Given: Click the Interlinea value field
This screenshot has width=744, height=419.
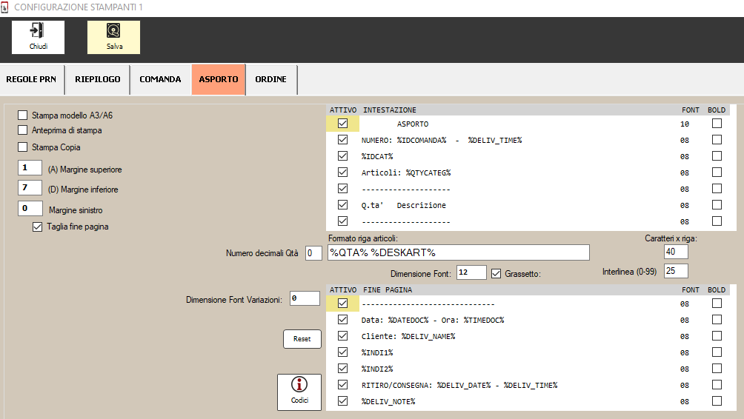Looking at the screenshot, I should [x=676, y=271].
